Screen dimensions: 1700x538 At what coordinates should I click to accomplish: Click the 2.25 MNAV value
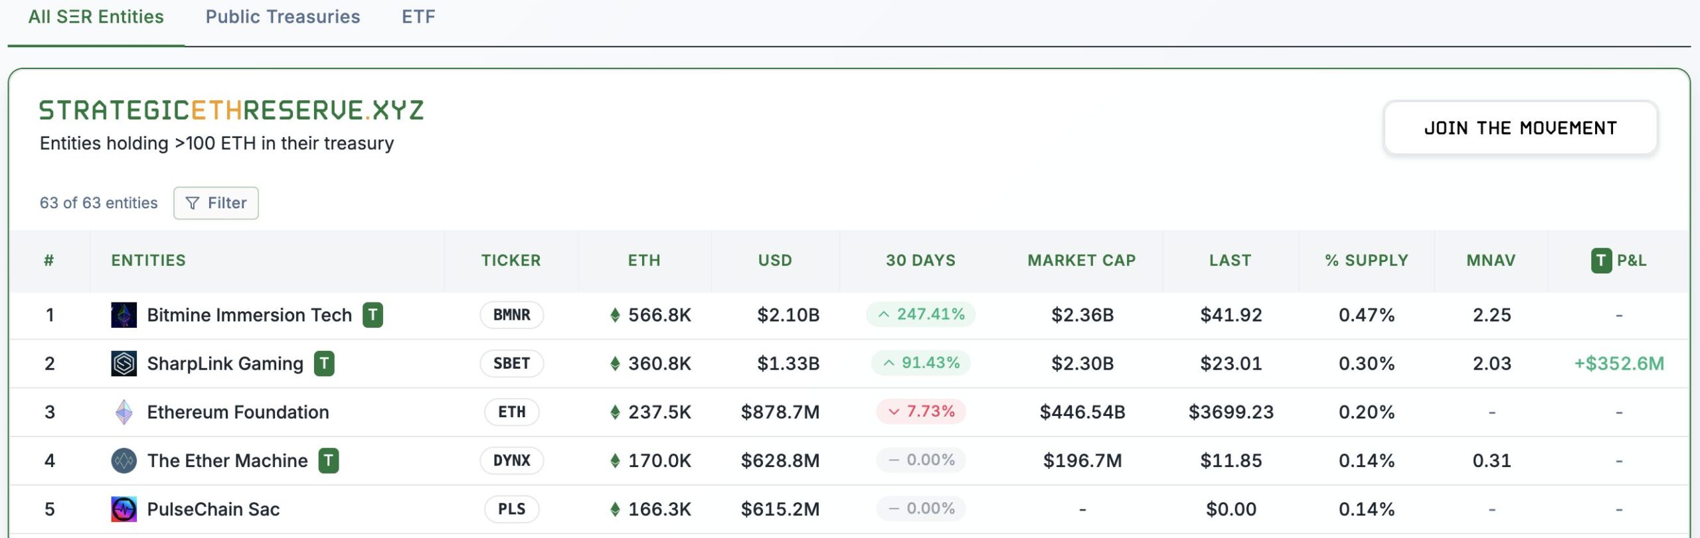tap(1491, 315)
